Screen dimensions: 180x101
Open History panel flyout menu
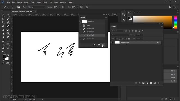coord(106,17)
